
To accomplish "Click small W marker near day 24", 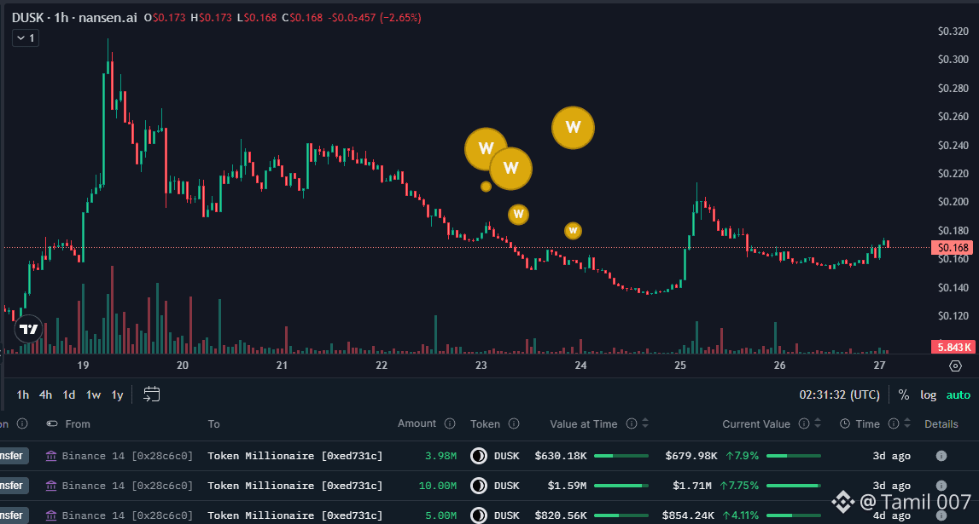I will [573, 231].
